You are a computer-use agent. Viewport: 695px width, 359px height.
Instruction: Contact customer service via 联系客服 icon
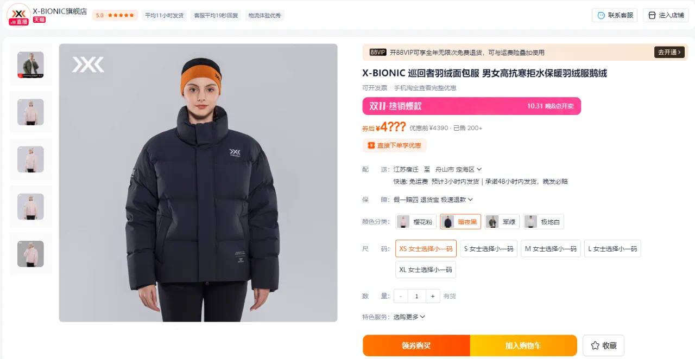point(601,15)
